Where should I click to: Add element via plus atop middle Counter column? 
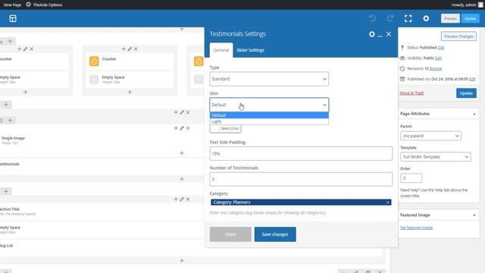click(124, 49)
